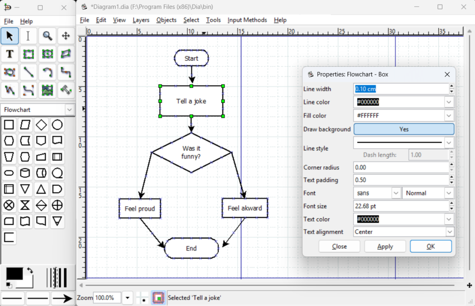Select the Magnify zoom tool

(47, 36)
